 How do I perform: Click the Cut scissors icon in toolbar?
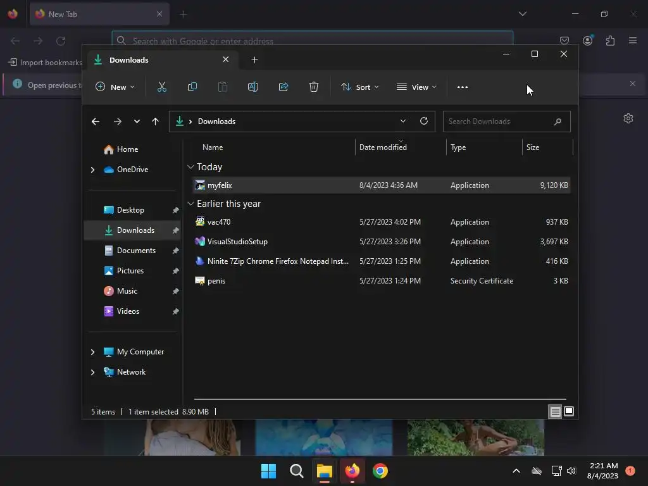click(161, 87)
